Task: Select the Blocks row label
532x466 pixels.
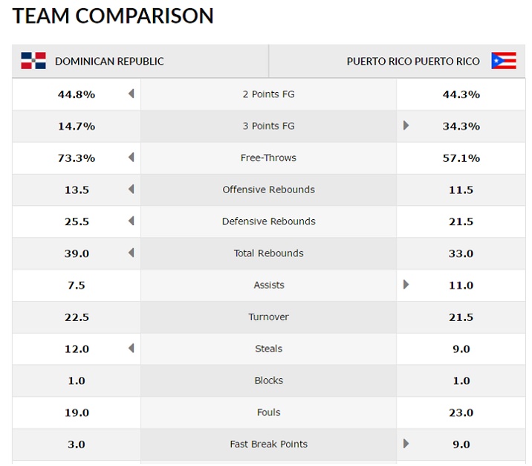Action: coord(268,381)
